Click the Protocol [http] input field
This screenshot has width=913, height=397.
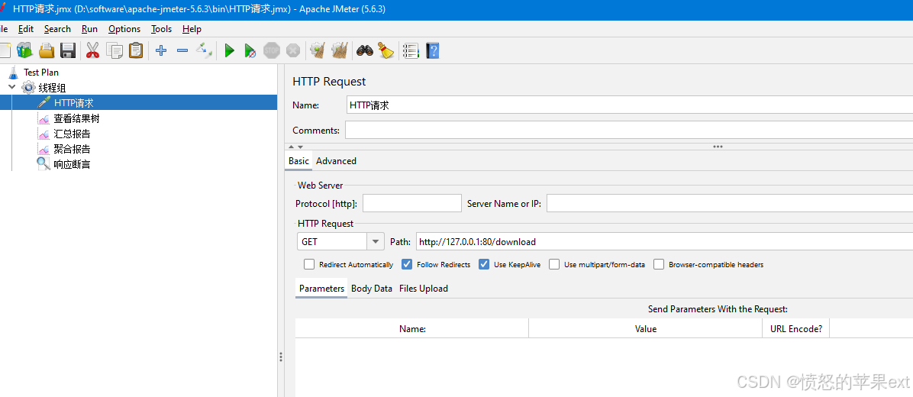tap(411, 204)
